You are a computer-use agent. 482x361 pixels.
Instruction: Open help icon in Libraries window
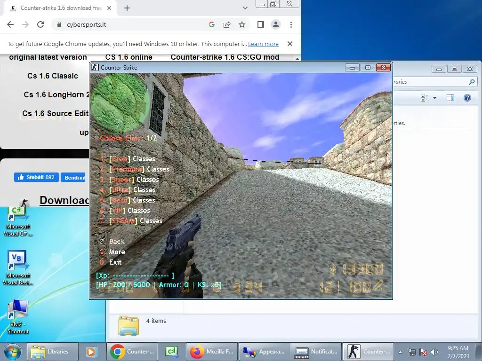[467, 98]
